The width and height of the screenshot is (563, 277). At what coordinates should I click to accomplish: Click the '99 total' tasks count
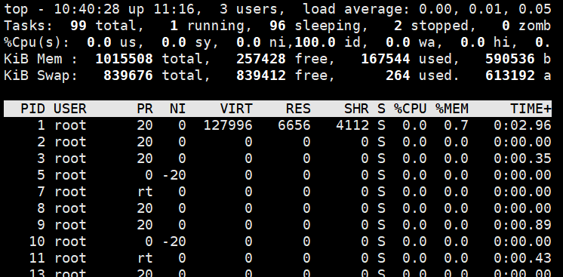point(103,26)
